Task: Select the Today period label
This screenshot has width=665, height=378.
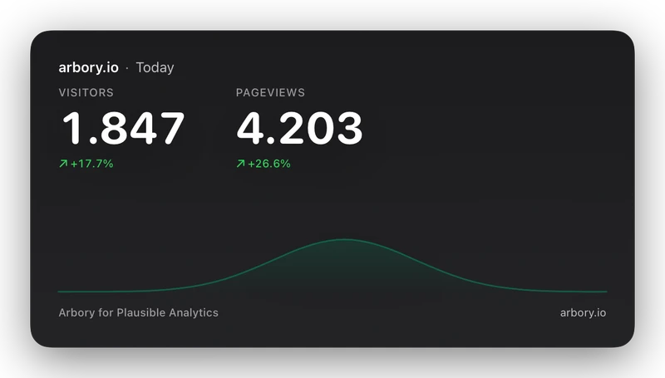Action: 155,68
